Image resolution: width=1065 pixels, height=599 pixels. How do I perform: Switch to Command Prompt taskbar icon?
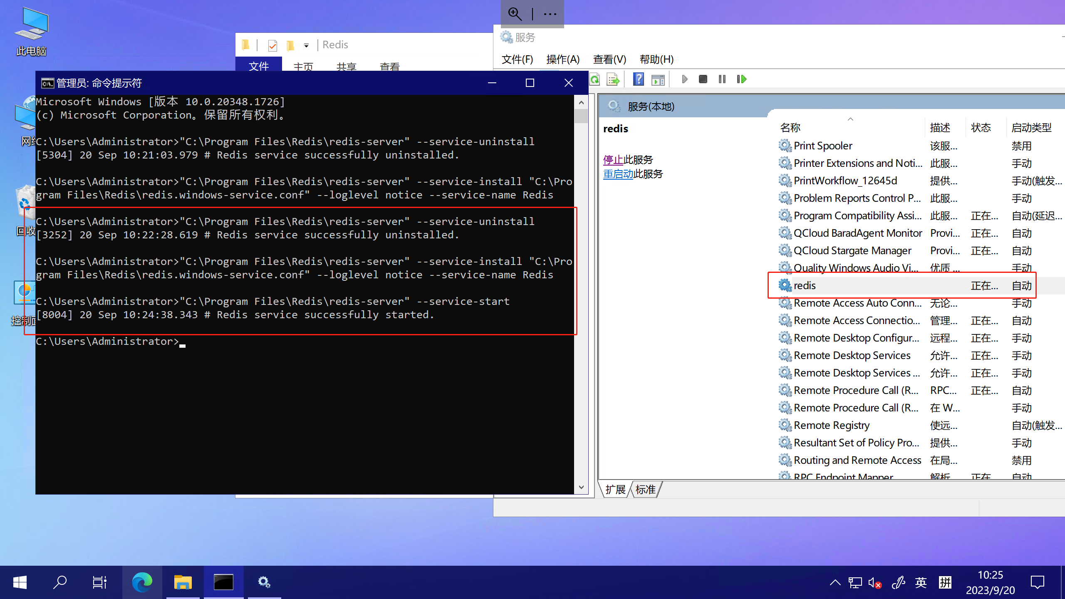[x=223, y=582]
